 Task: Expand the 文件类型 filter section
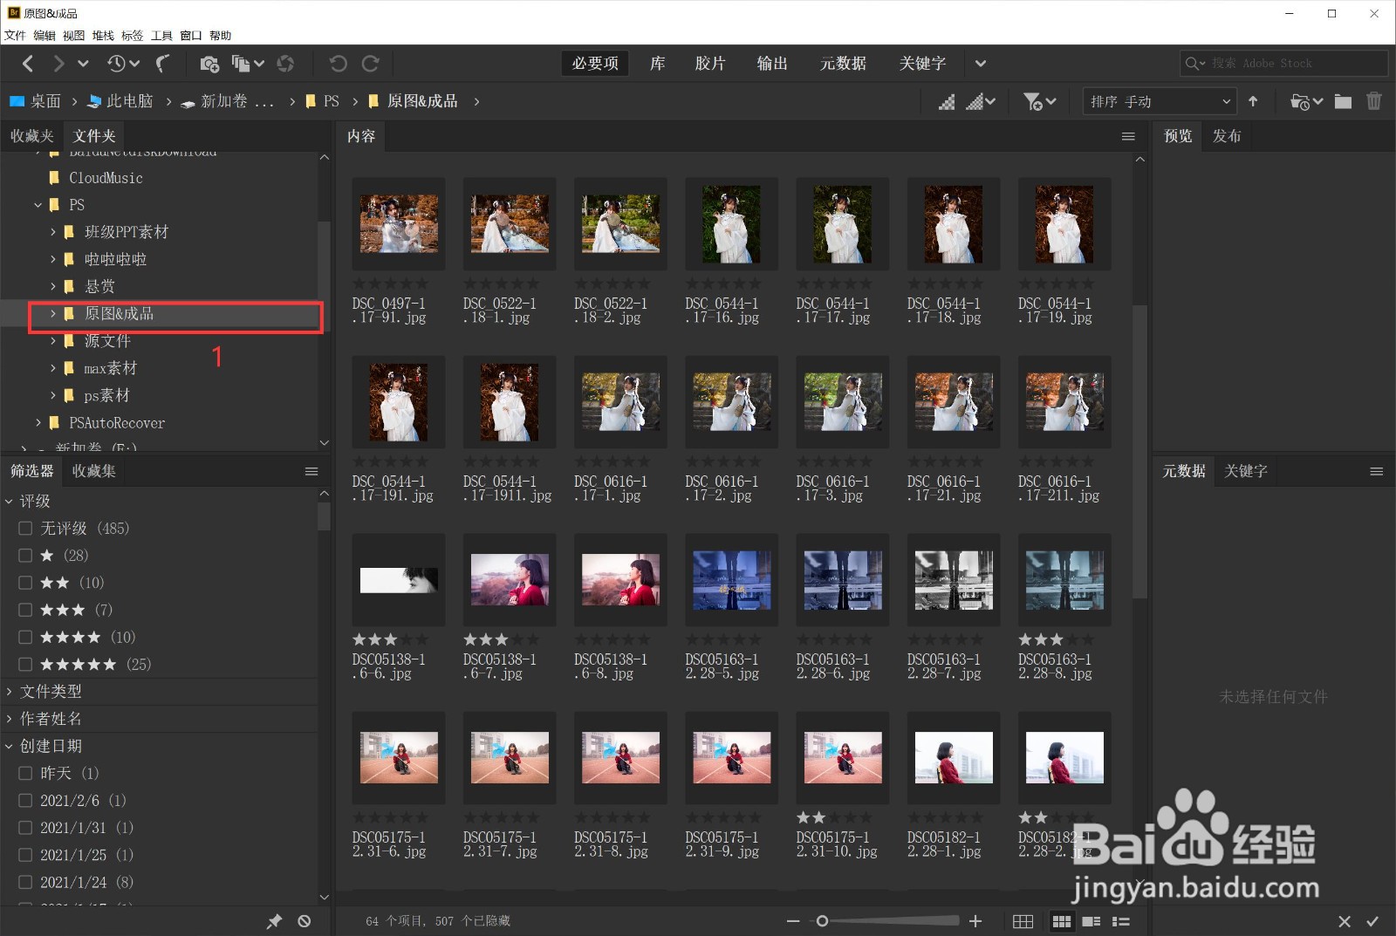[x=9, y=691]
